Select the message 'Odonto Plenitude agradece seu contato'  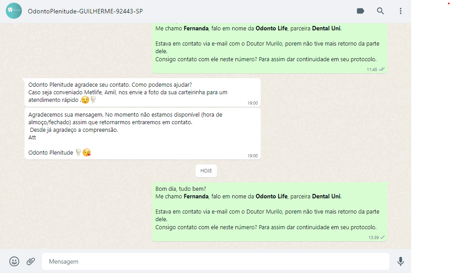coord(143,92)
